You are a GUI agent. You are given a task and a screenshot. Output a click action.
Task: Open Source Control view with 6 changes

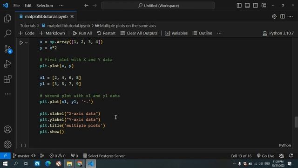coord(8,49)
